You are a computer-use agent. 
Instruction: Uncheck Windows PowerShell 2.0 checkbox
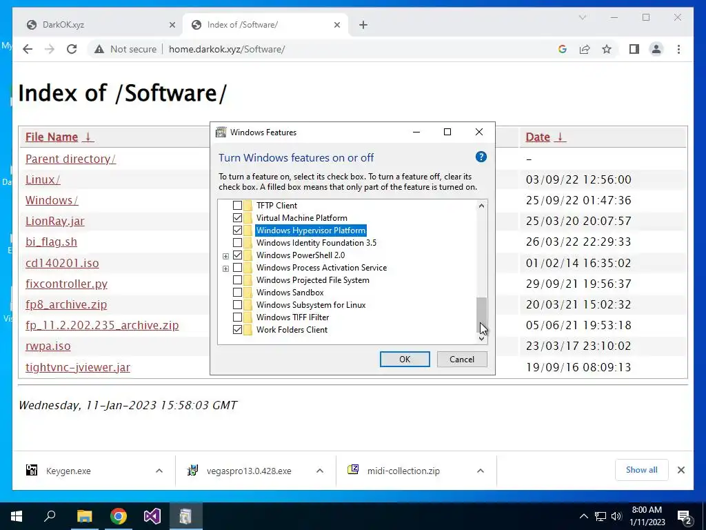pyautogui.click(x=237, y=255)
